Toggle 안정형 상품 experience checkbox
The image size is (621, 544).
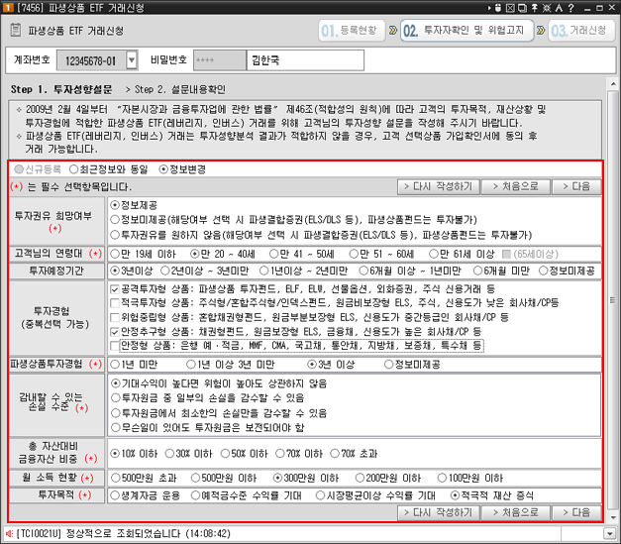coord(115,346)
